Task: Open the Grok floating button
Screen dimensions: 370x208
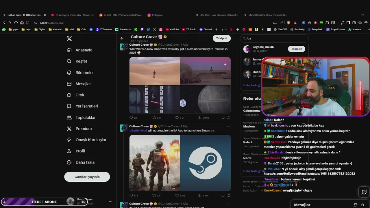Action: [364, 192]
